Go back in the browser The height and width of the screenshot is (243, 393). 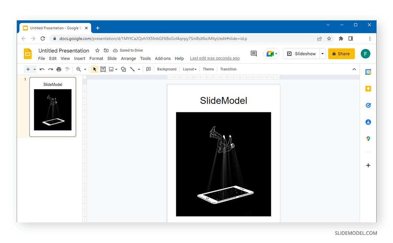tap(24, 39)
